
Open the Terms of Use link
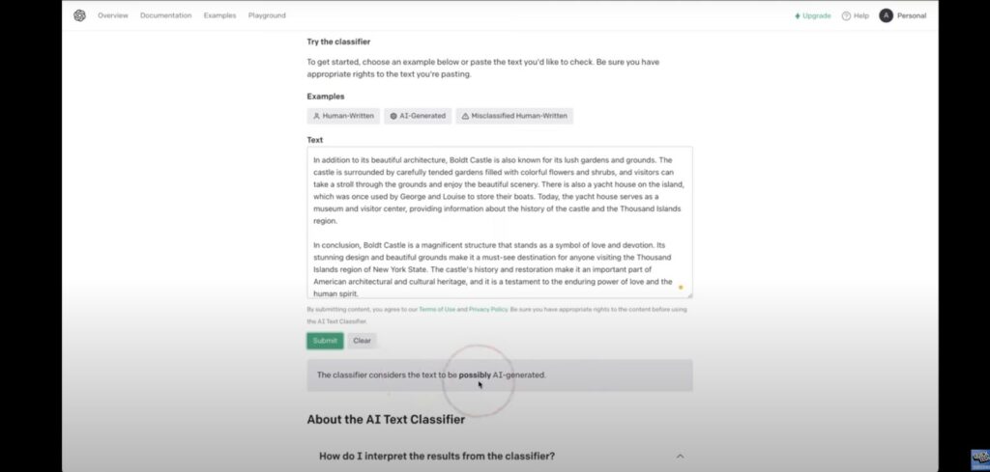point(437,310)
